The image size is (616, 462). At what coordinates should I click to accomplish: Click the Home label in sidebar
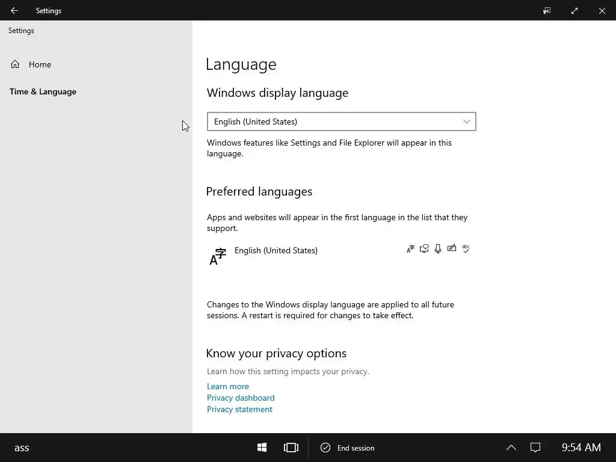[40, 64]
